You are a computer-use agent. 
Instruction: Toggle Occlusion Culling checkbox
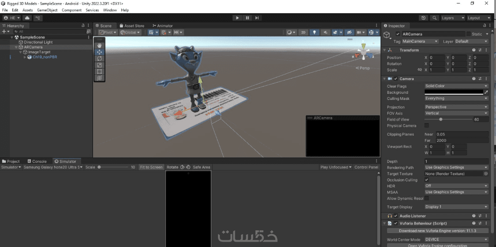(427, 180)
